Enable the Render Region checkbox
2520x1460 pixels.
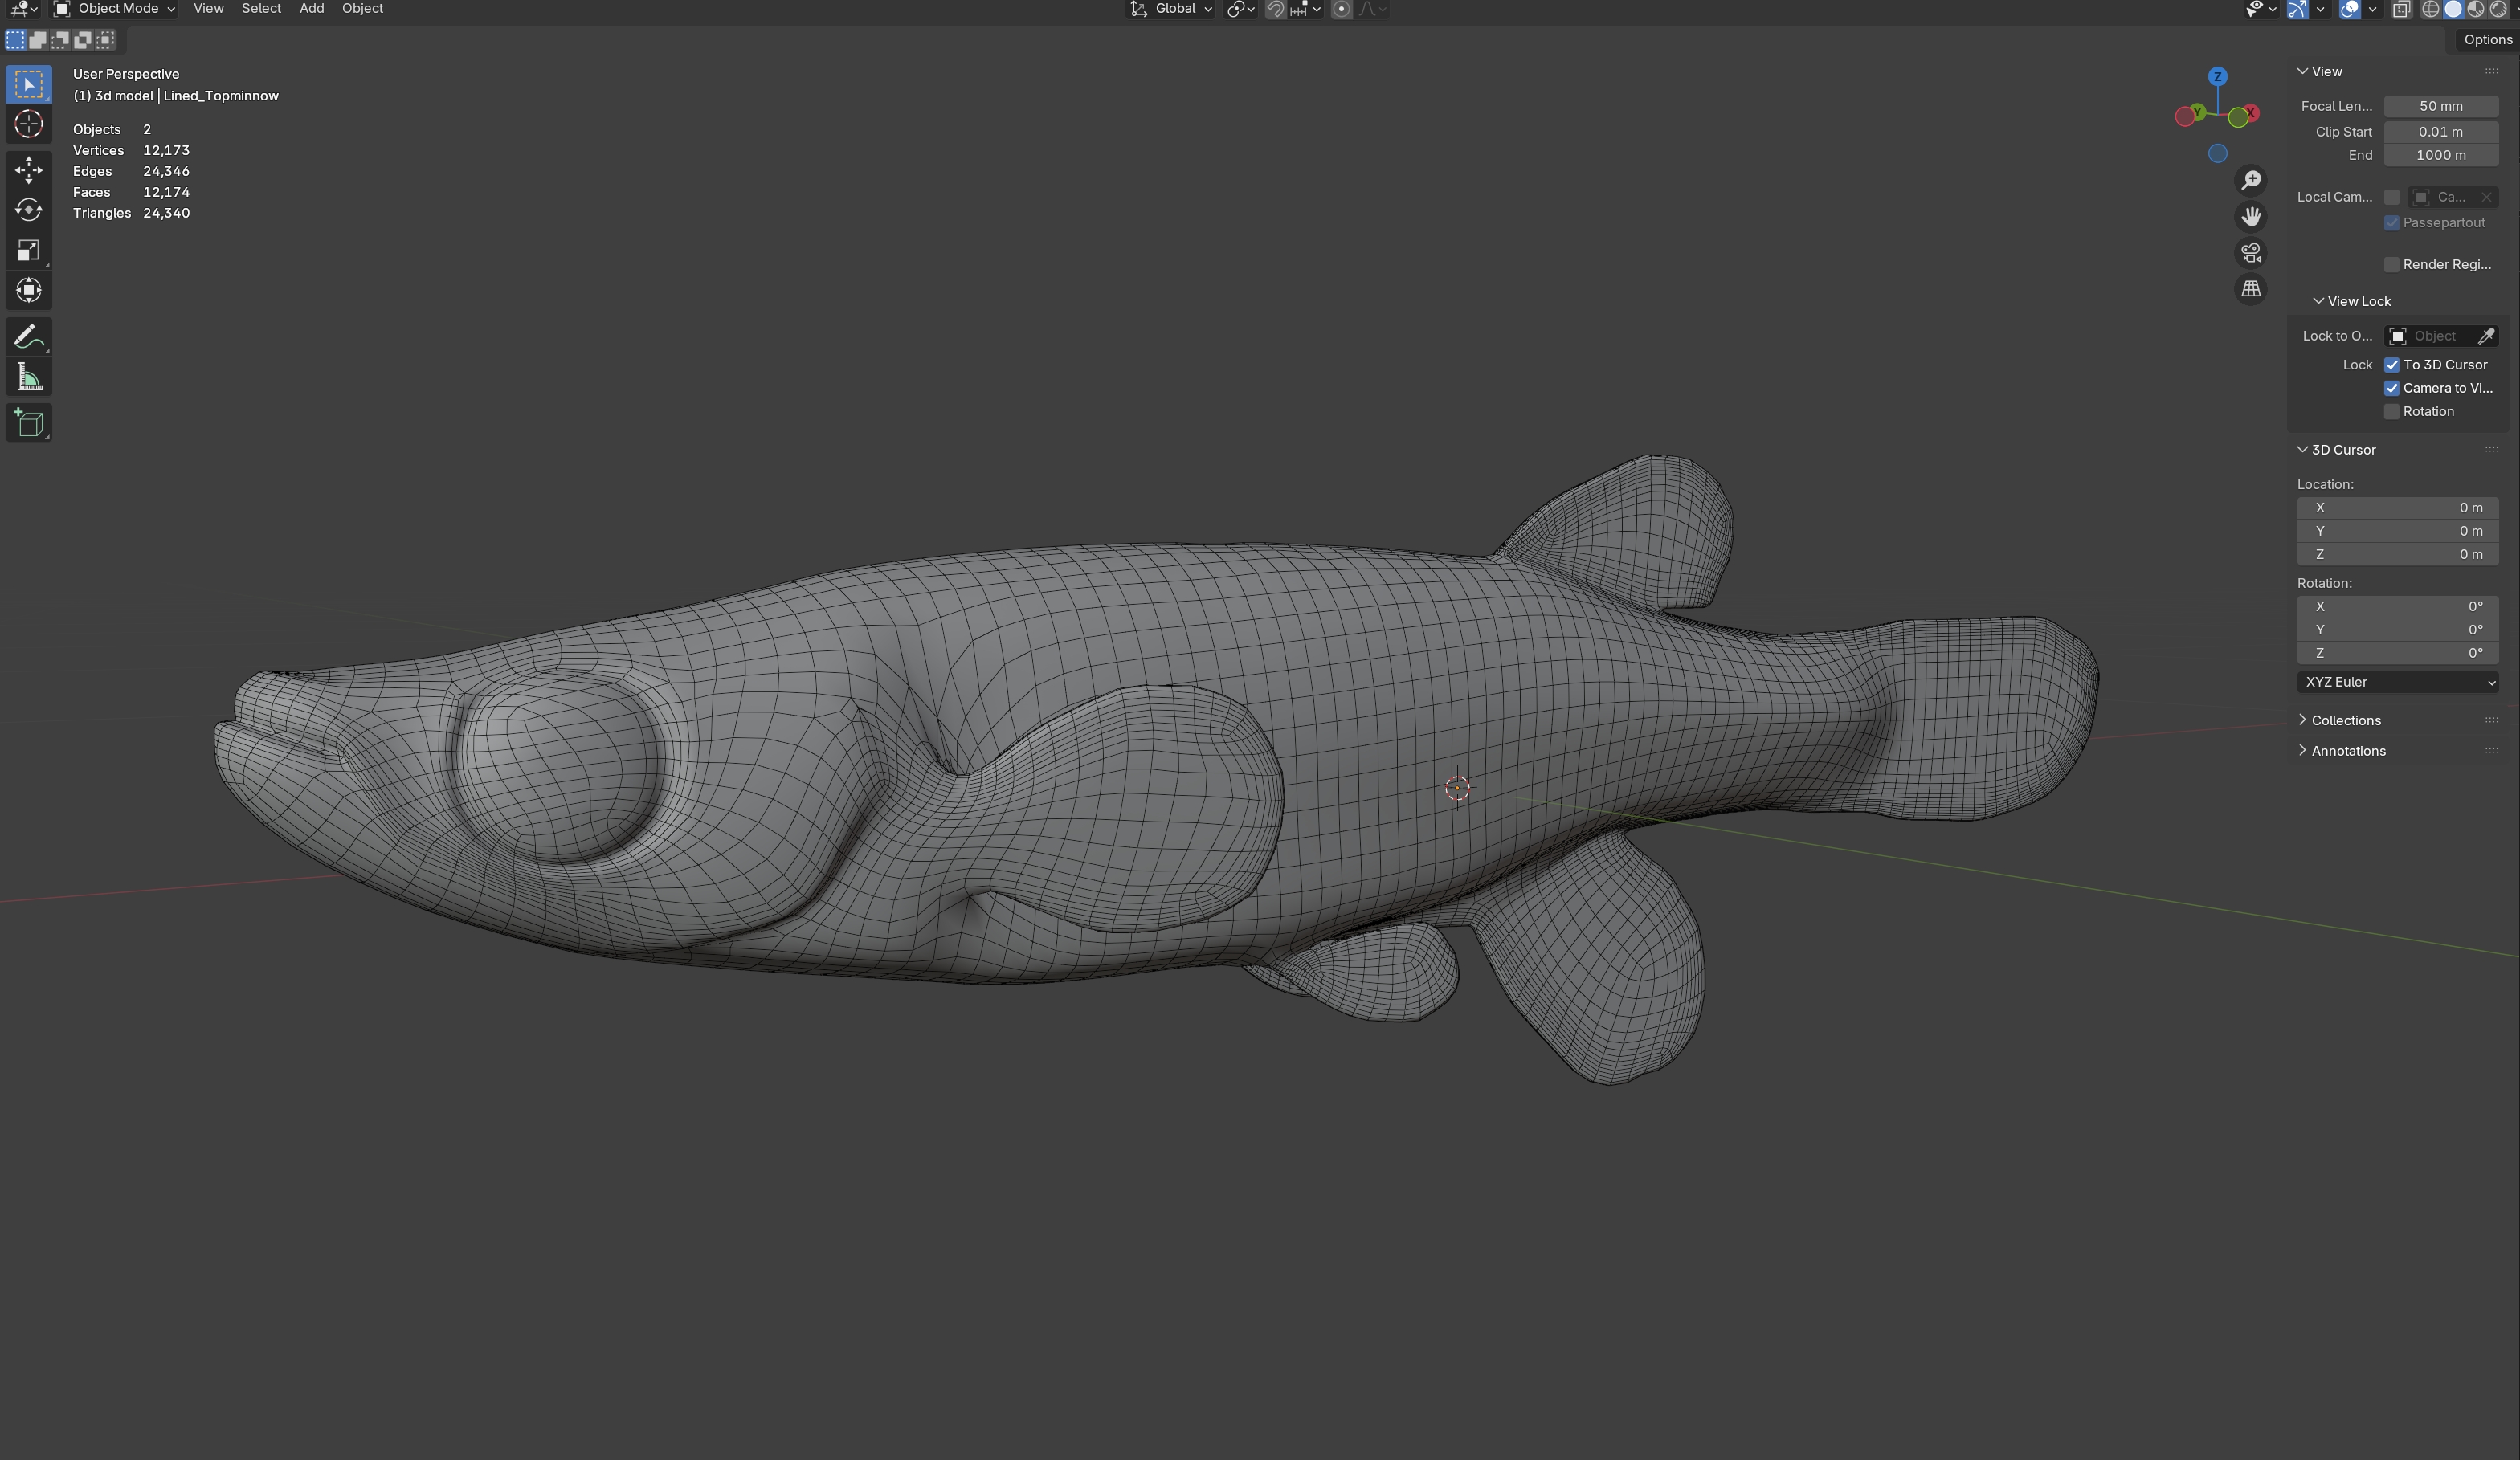tap(2391, 265)
